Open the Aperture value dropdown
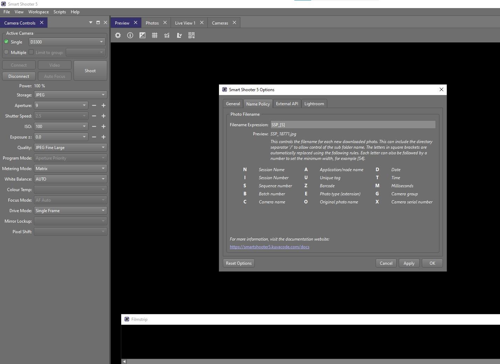 click(61, 106)
